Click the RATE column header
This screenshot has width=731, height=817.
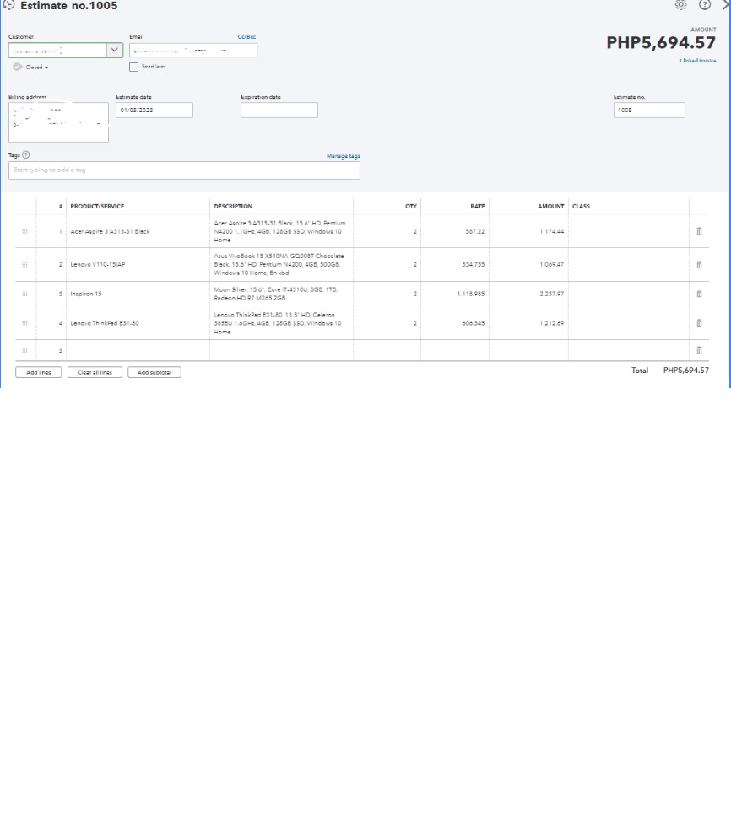(477, 206)
